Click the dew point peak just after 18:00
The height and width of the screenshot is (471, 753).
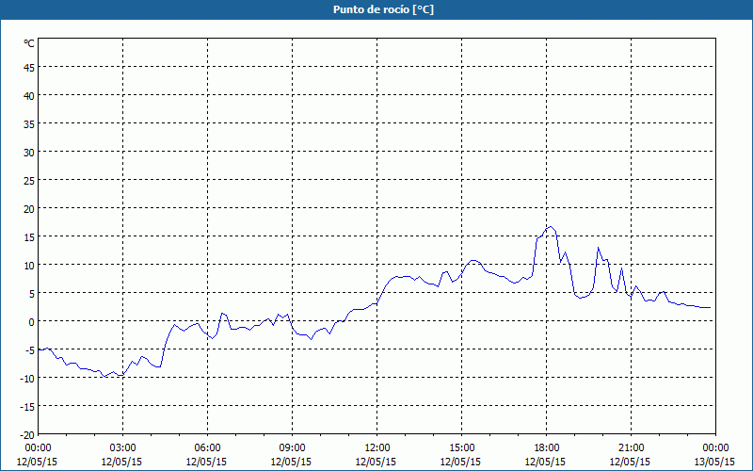coord(551,227)
